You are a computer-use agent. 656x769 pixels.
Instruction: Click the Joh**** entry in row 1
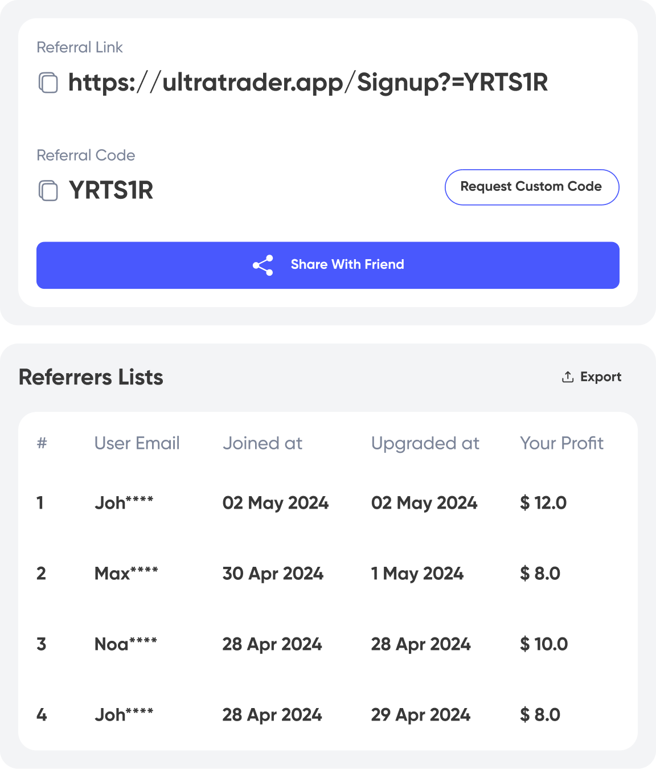click(125, 503)
